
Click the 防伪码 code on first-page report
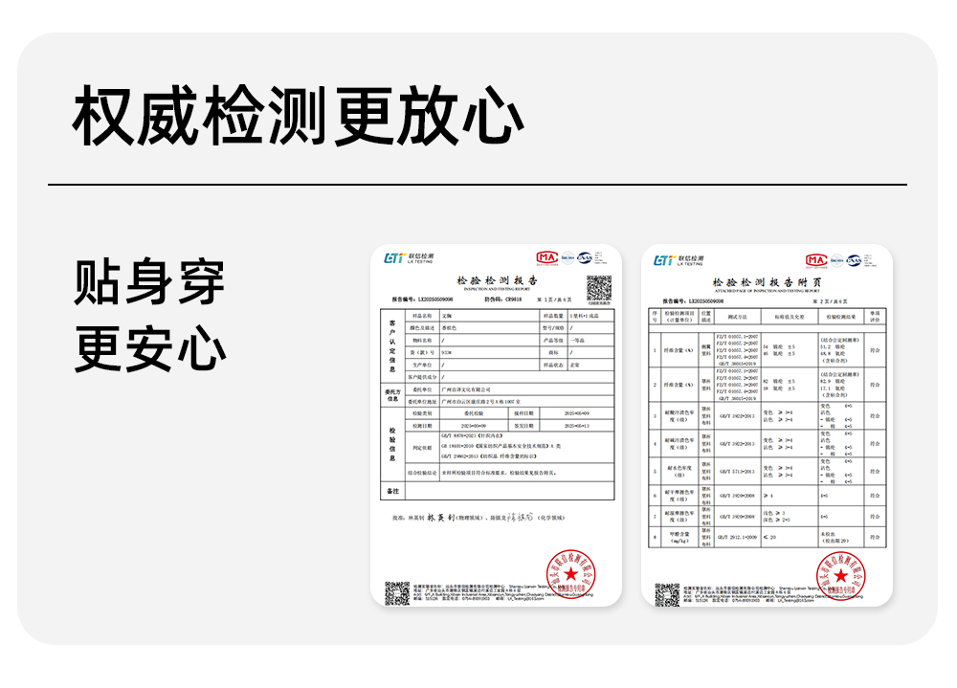503,300
